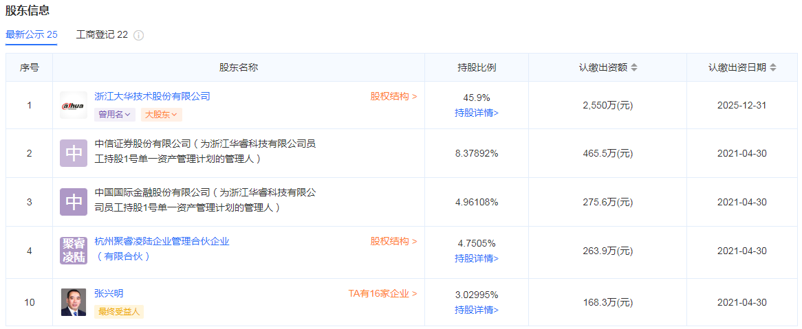This screenshot has width=802, height=329.
Task: Click the 股东信息 section heading
Action: click(27, 10)
